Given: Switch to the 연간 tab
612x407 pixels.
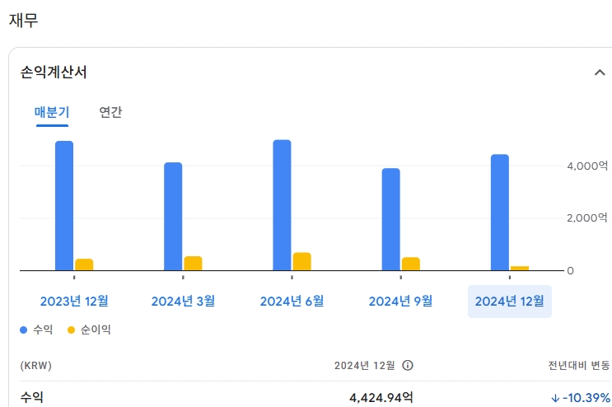Looking at the screenshot, I should 110,112.
